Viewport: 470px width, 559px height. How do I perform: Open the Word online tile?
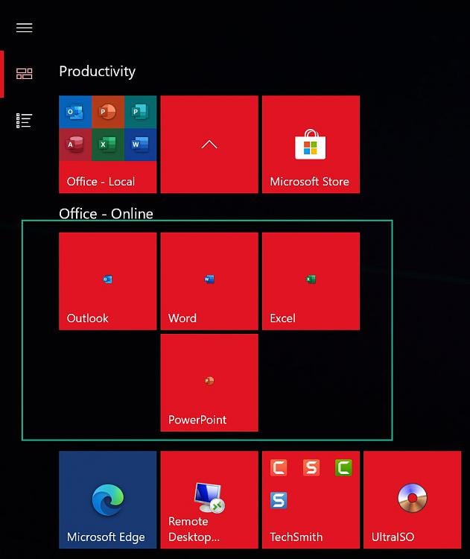(x=209, y=281)
